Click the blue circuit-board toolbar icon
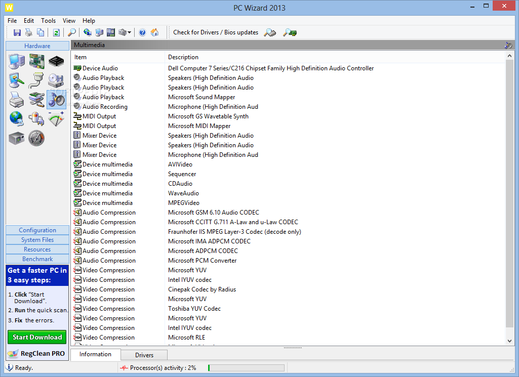 (x=111, y=32)
